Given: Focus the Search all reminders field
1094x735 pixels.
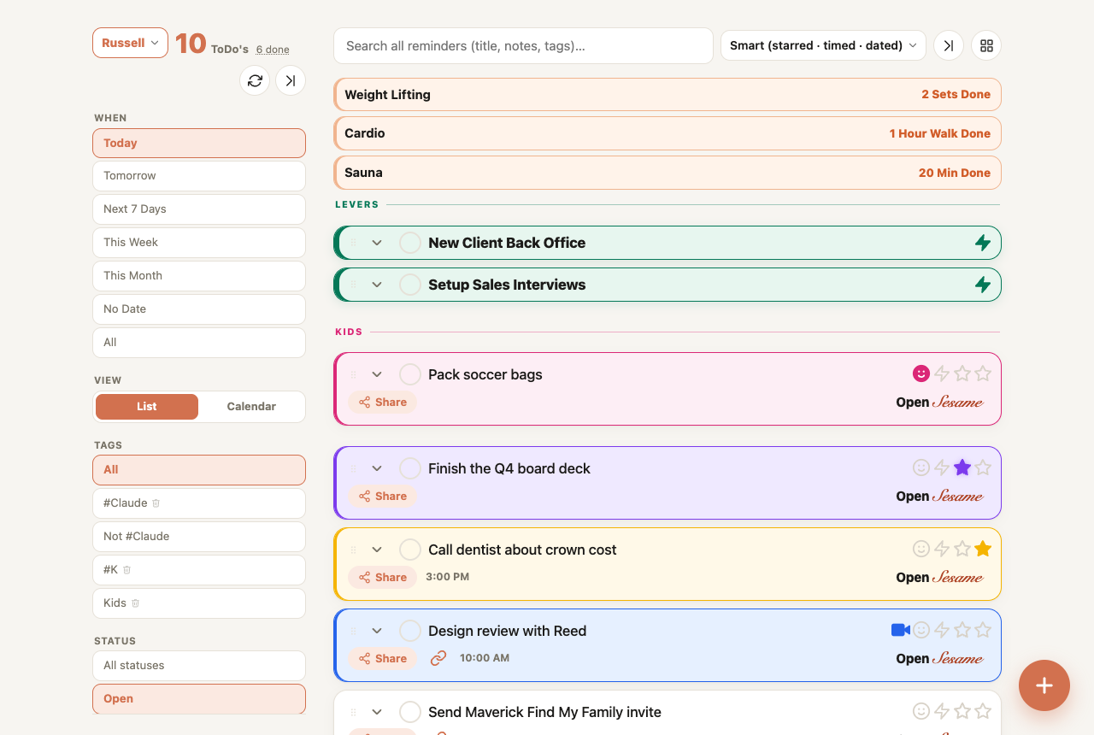Looking at the screenshot, I should [523, 45].
